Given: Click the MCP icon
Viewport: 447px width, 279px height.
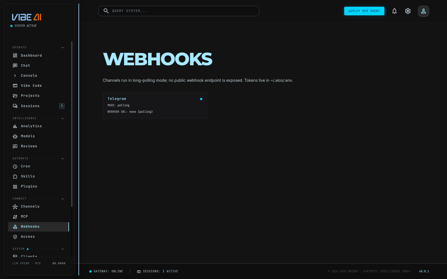Looking at the screenshot, I should (15, 217).
